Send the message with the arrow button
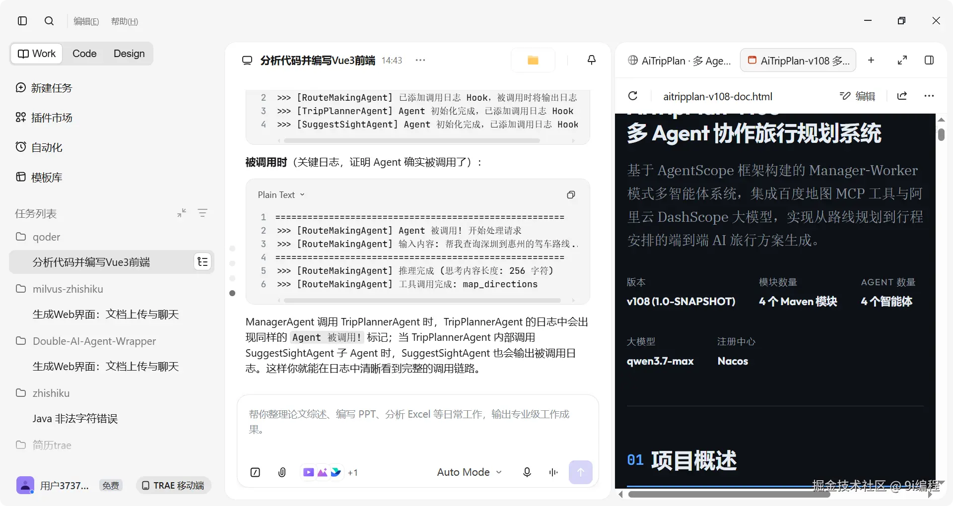 tap(580, 472)
